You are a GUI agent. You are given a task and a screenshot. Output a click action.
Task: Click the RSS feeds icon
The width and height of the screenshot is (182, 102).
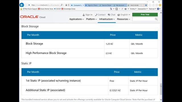coord(117,9)
